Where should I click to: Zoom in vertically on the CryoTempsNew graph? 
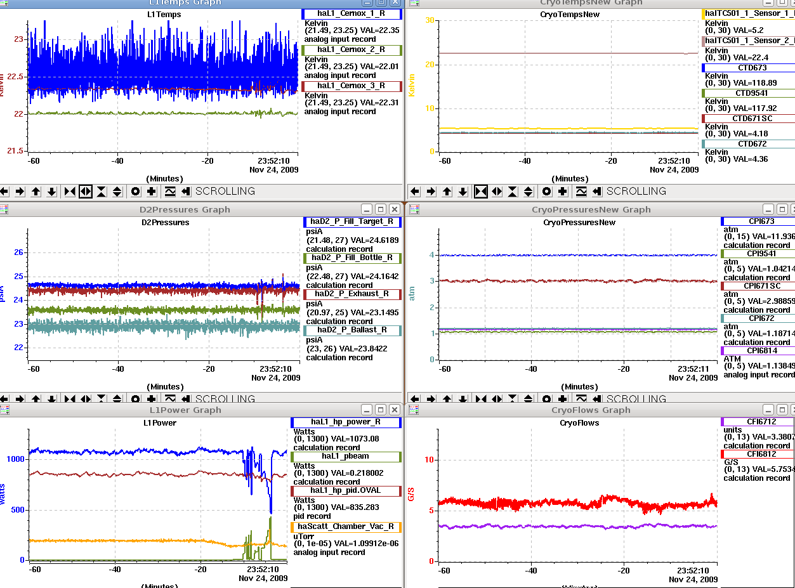[x=513, y=191]
